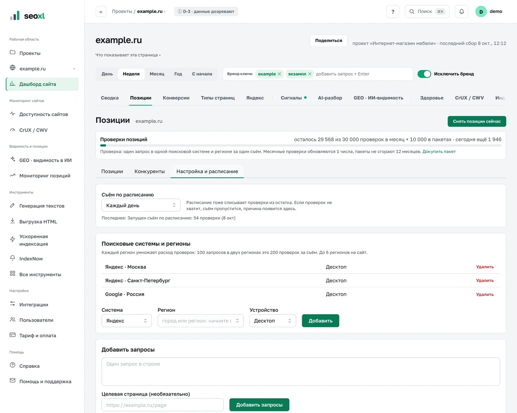
Task: Click the Целевая страница URL field
Action: pyautogui.click(x=163, y=405)
